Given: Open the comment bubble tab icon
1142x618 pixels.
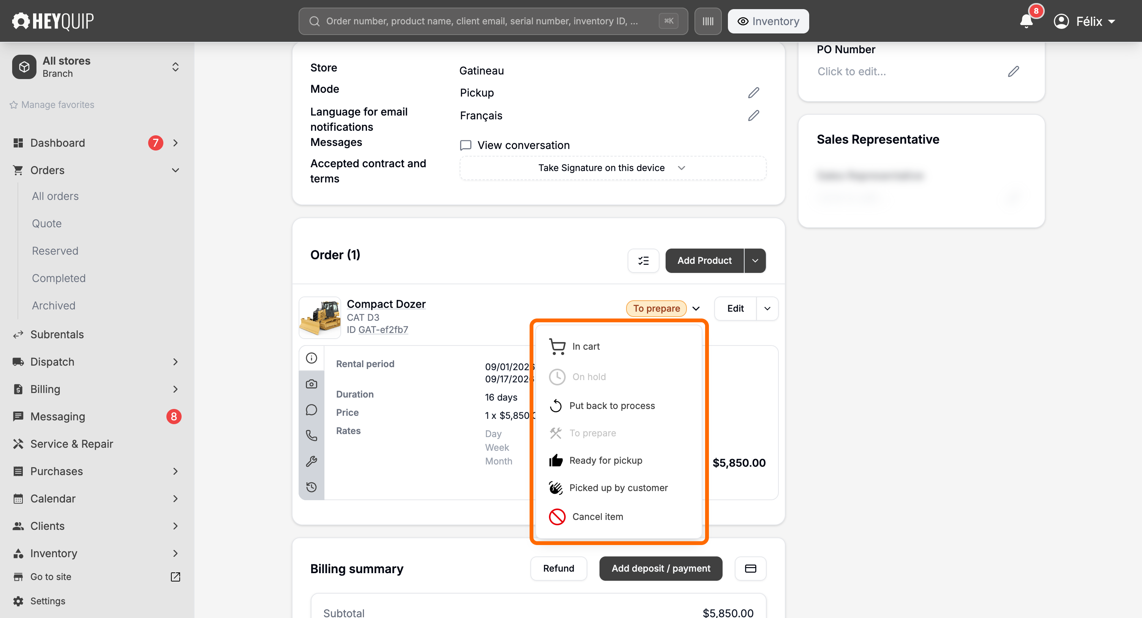Looking at the screenshot, I should pyautogui.click(x=312, y=410).
